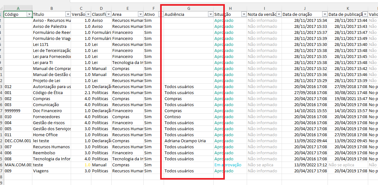The image size is (378, 185).
Task: Select column J by its header letter
Action: [x=305, y=9]
